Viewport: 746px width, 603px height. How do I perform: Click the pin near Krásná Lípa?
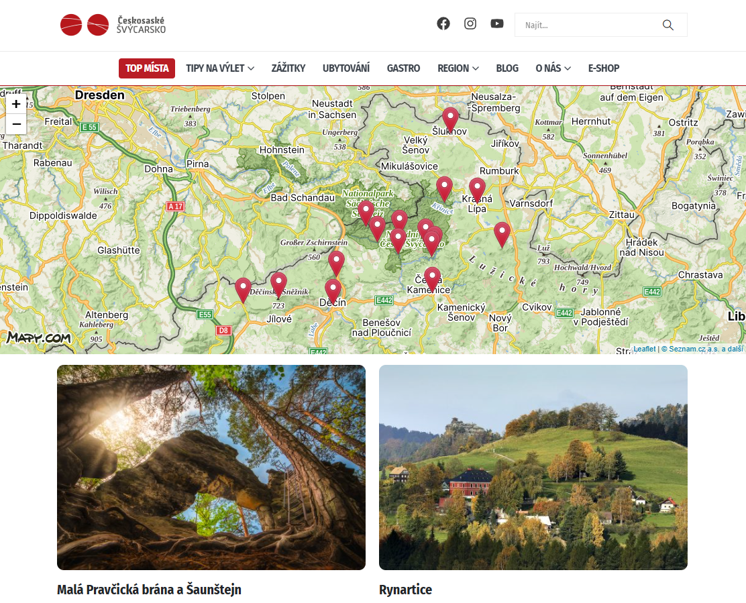477,190
